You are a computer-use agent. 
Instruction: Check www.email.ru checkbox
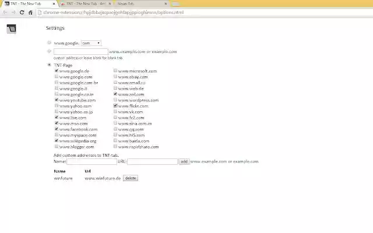(115, 82)
